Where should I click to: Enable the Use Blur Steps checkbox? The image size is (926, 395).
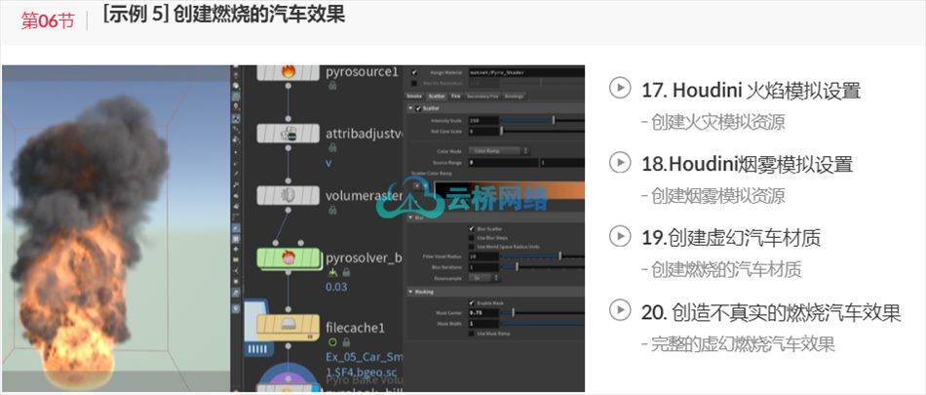point(471,238)
